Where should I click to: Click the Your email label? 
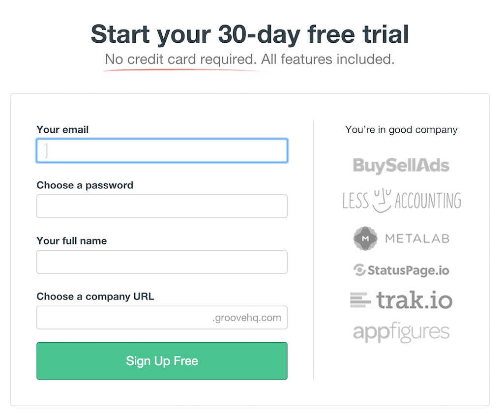click(62, 130)
